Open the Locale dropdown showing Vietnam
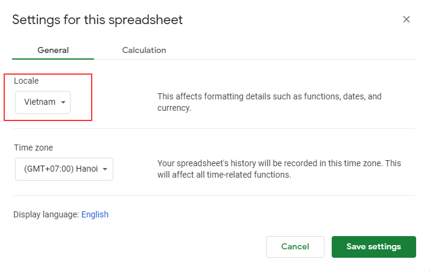Viewport: 430px width, 271px height. 43,102
